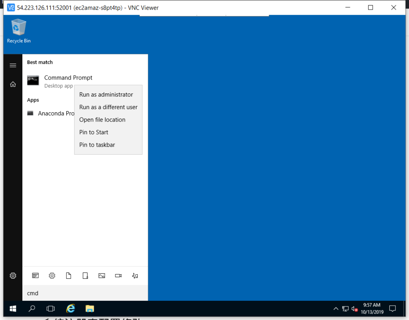Click the search box containing cmd
The height and width of the screenshot is (320, 409).
85,293
